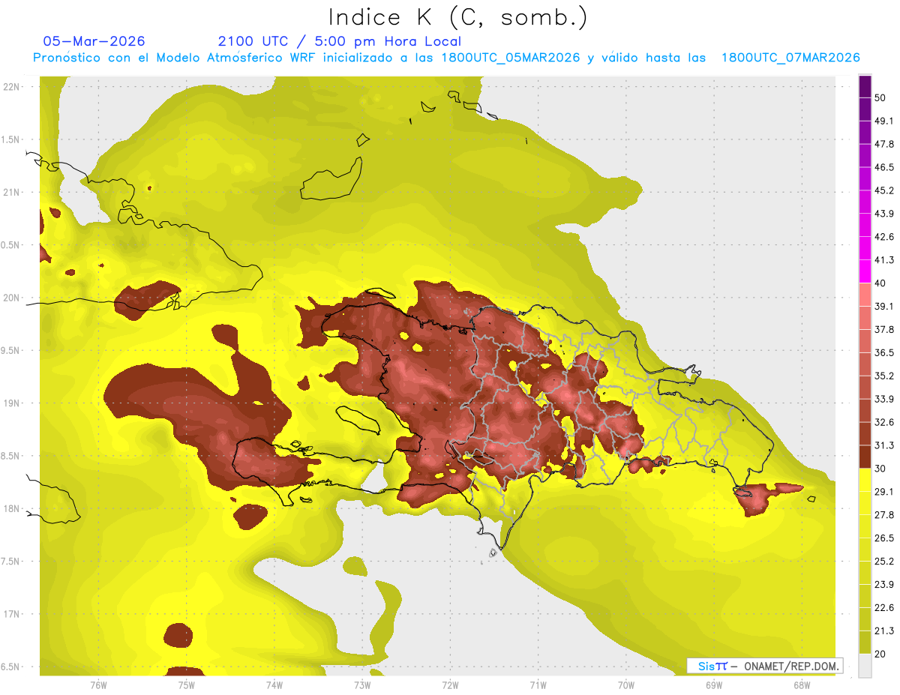Click the 6.5N latitude label
Image resolution: width=900 pixels, height=695 pixels.
(x=11, y=667)
